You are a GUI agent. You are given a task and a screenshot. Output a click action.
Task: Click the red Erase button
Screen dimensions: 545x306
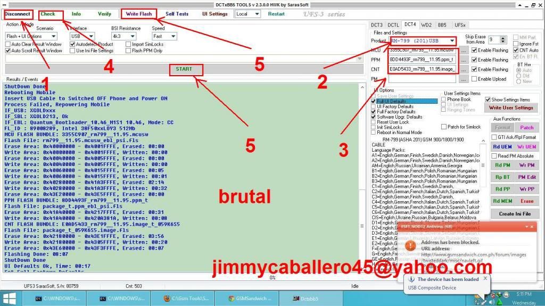click(x=526, y=201)
